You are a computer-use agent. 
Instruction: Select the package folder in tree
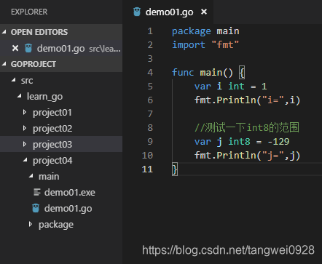point(56,225)
